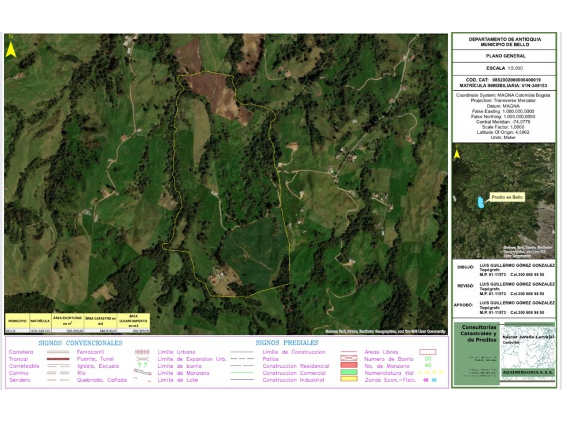Screen dimensions: 562x422
Task: Select the yellow Nomenclatura Vial symbol
Action: [431, 373]
